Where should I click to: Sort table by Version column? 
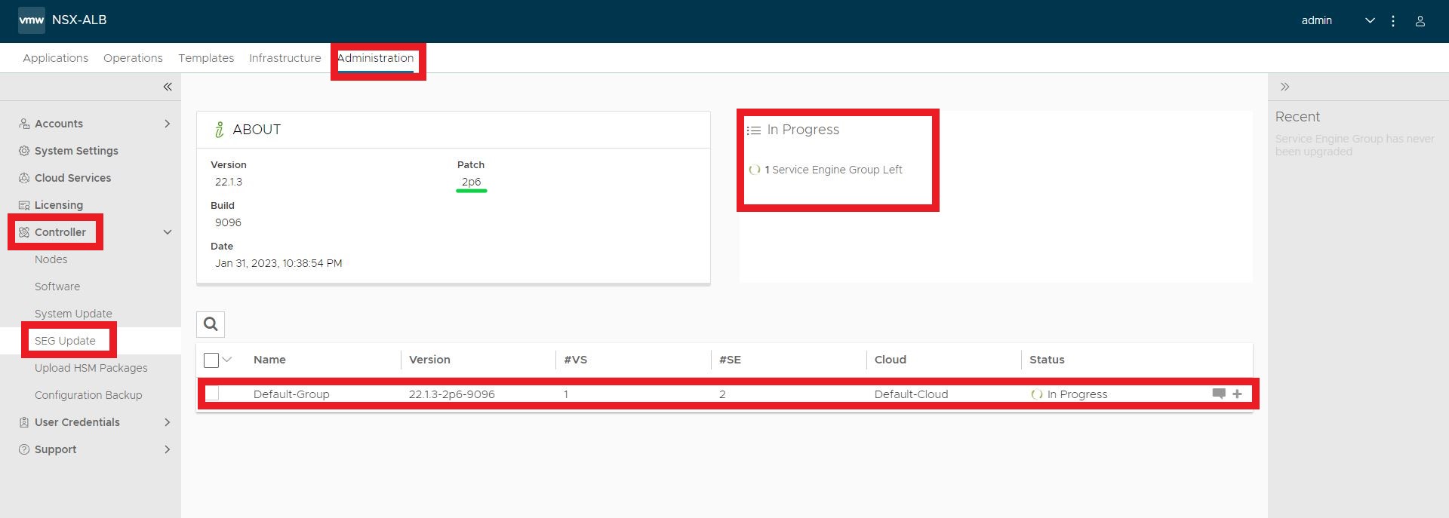pos(429,360)
